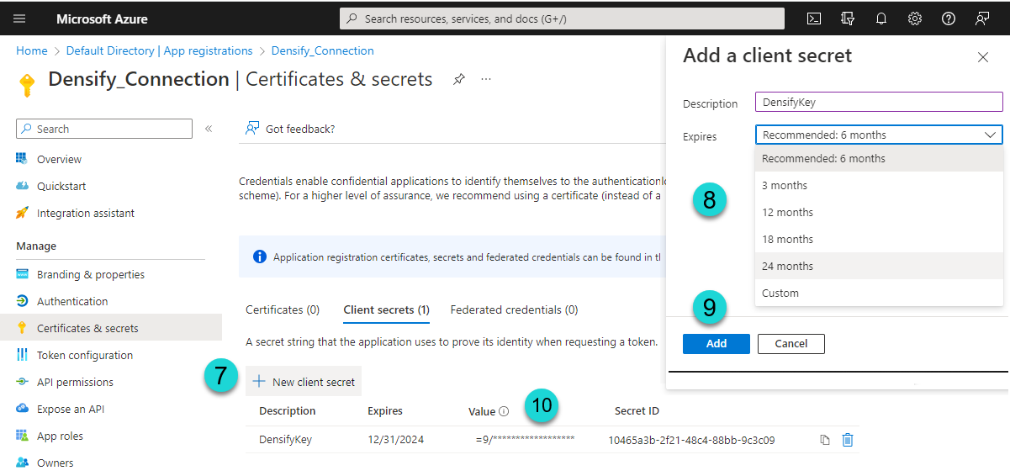
Task: Select Certificates & secrets in the sidebar
Action: [111, 328]
